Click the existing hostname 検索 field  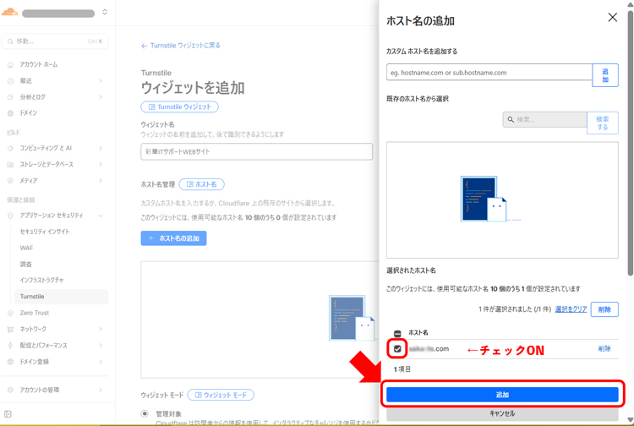[545, 120]
